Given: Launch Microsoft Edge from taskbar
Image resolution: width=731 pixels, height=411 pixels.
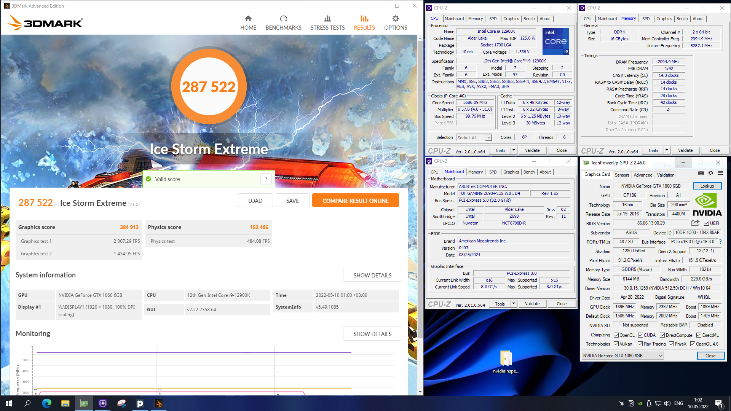Looking at the screenshot, I should click(46, 403).
